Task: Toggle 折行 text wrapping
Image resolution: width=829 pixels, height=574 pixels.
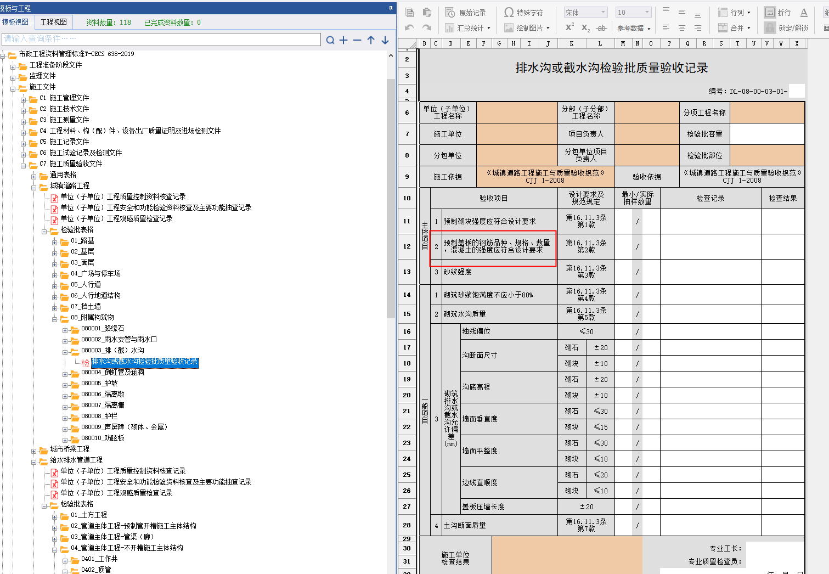Action: coord(778,12)
